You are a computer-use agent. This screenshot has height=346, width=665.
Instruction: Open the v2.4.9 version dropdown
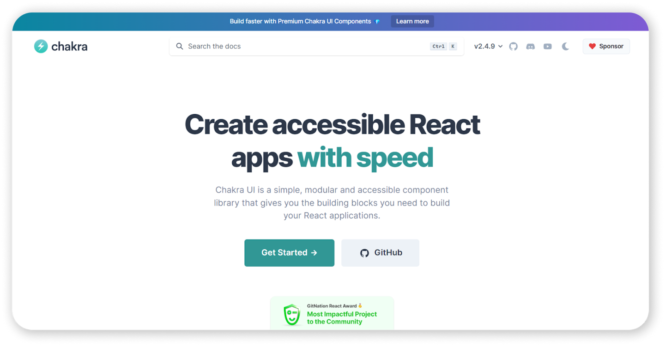pos(484,47)
